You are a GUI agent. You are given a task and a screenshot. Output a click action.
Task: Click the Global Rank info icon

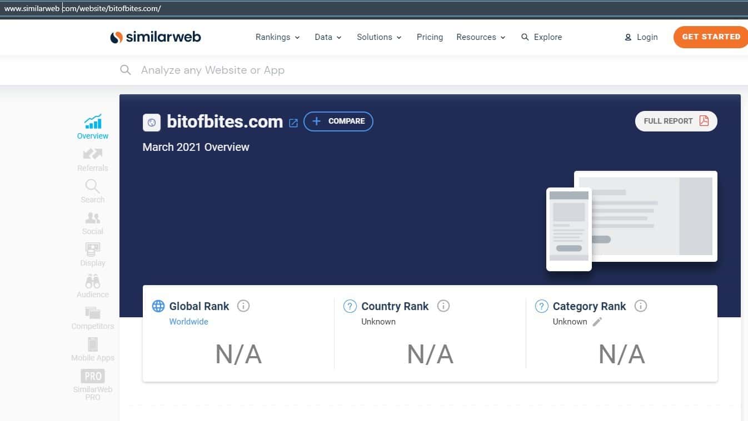coord(243,306)
